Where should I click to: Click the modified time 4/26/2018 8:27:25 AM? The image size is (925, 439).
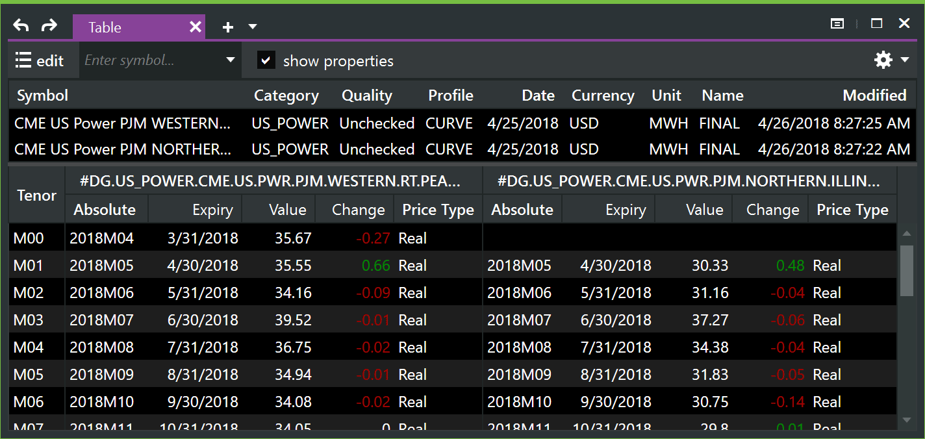834,123
